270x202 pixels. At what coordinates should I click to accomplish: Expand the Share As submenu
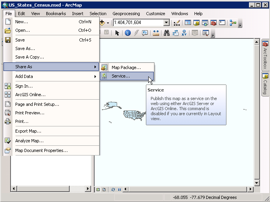(51, 67)
